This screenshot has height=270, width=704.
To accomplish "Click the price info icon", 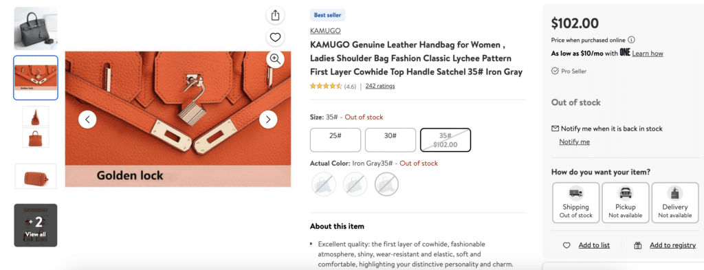I will [x=631, y=40].
